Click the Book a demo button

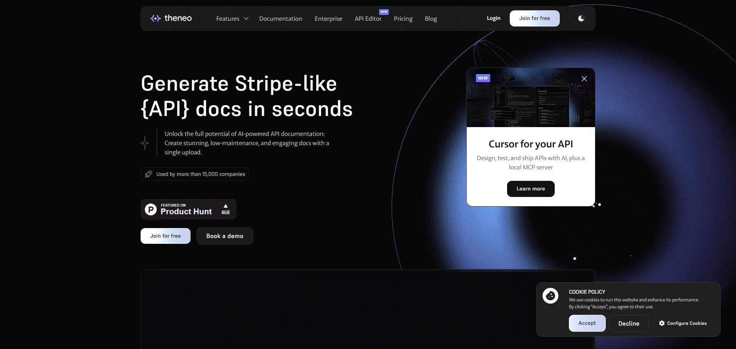(225, 236)
